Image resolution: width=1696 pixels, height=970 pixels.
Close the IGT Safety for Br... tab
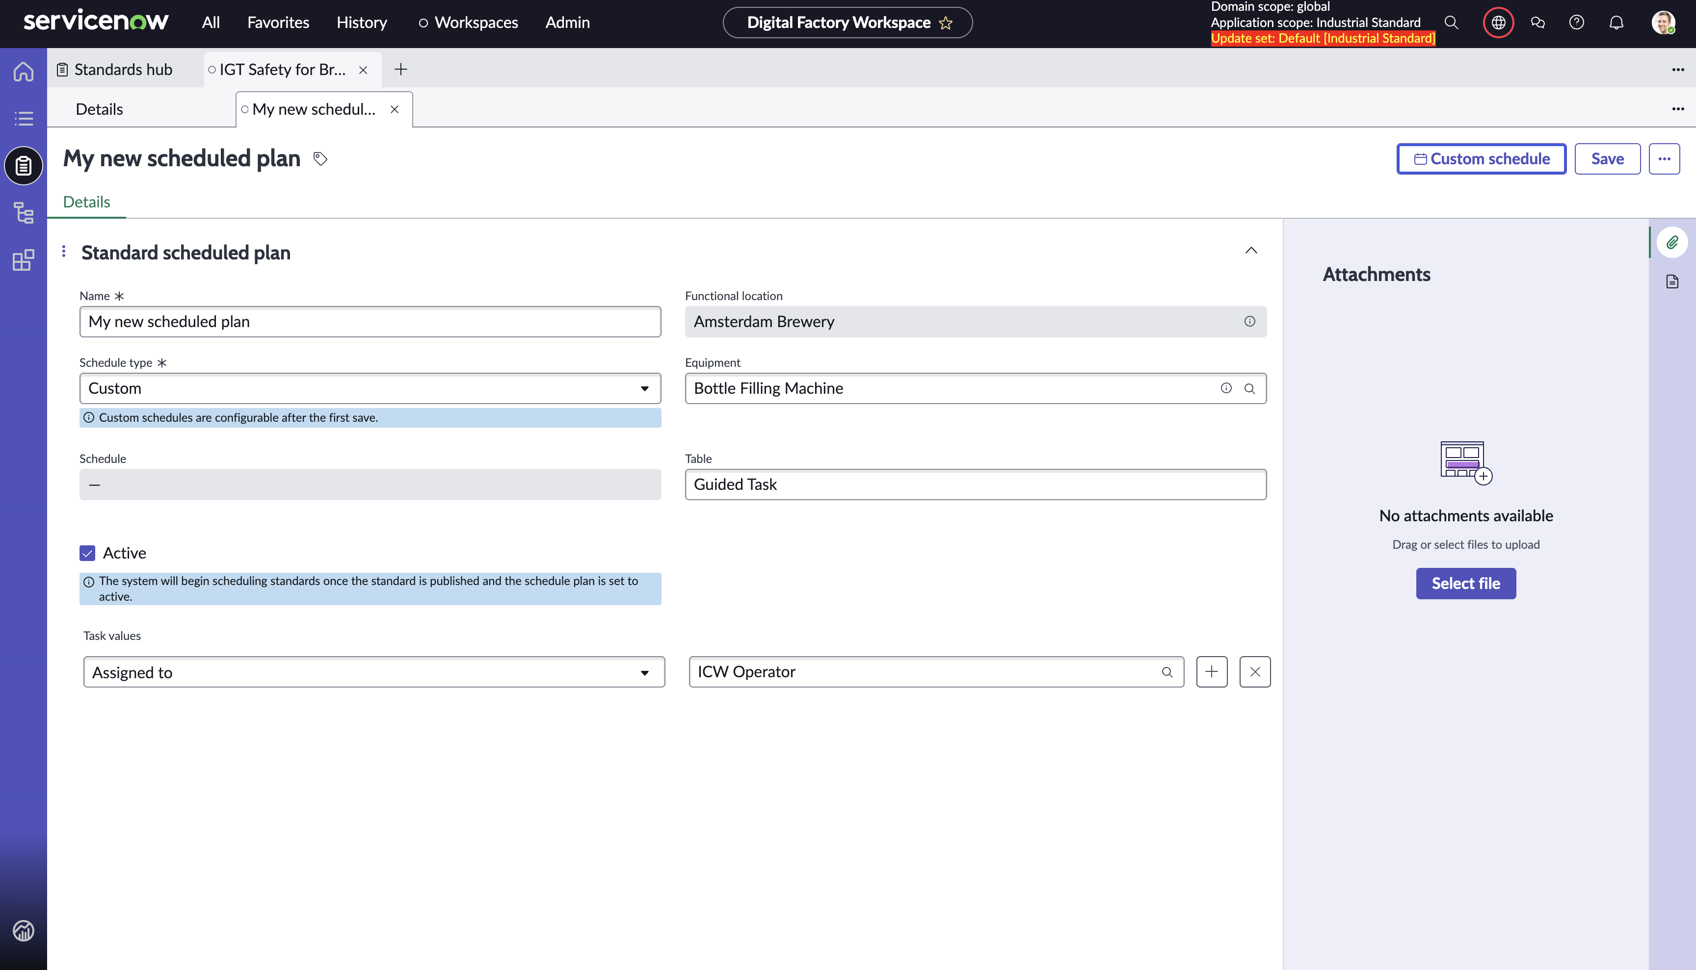click(363, 70)
